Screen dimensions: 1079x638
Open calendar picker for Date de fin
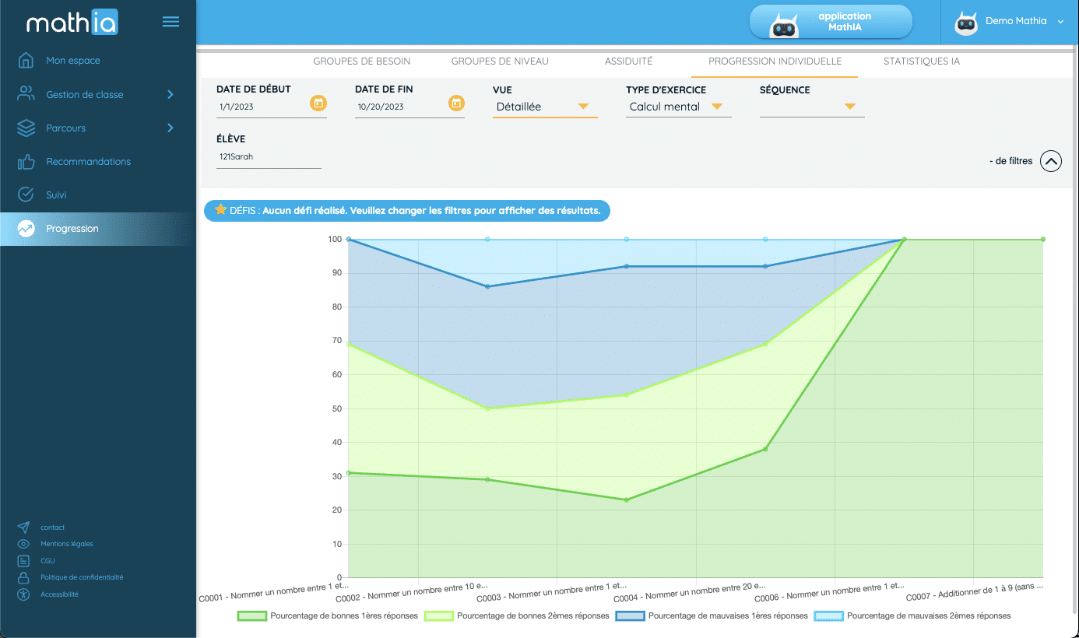tap(456, 103)
